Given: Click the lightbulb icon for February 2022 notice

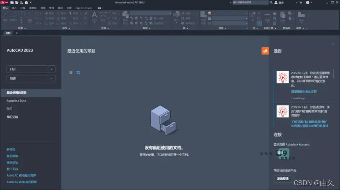Looking at the screenshot, I should pos(283,111).
